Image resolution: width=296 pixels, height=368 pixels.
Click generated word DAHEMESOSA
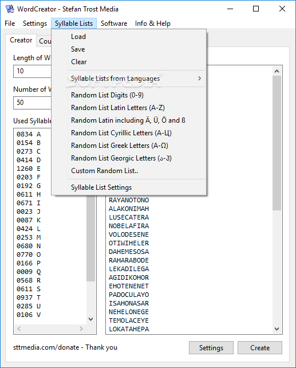click(x=129, y=252)
